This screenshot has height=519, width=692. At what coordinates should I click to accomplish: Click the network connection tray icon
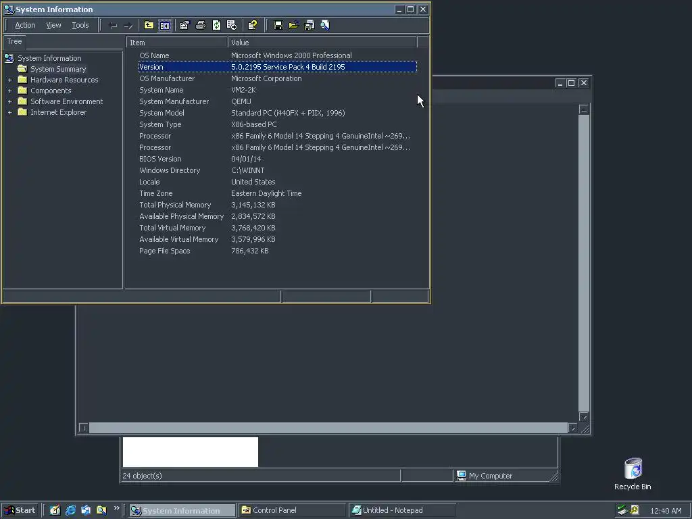click(622, 510)
